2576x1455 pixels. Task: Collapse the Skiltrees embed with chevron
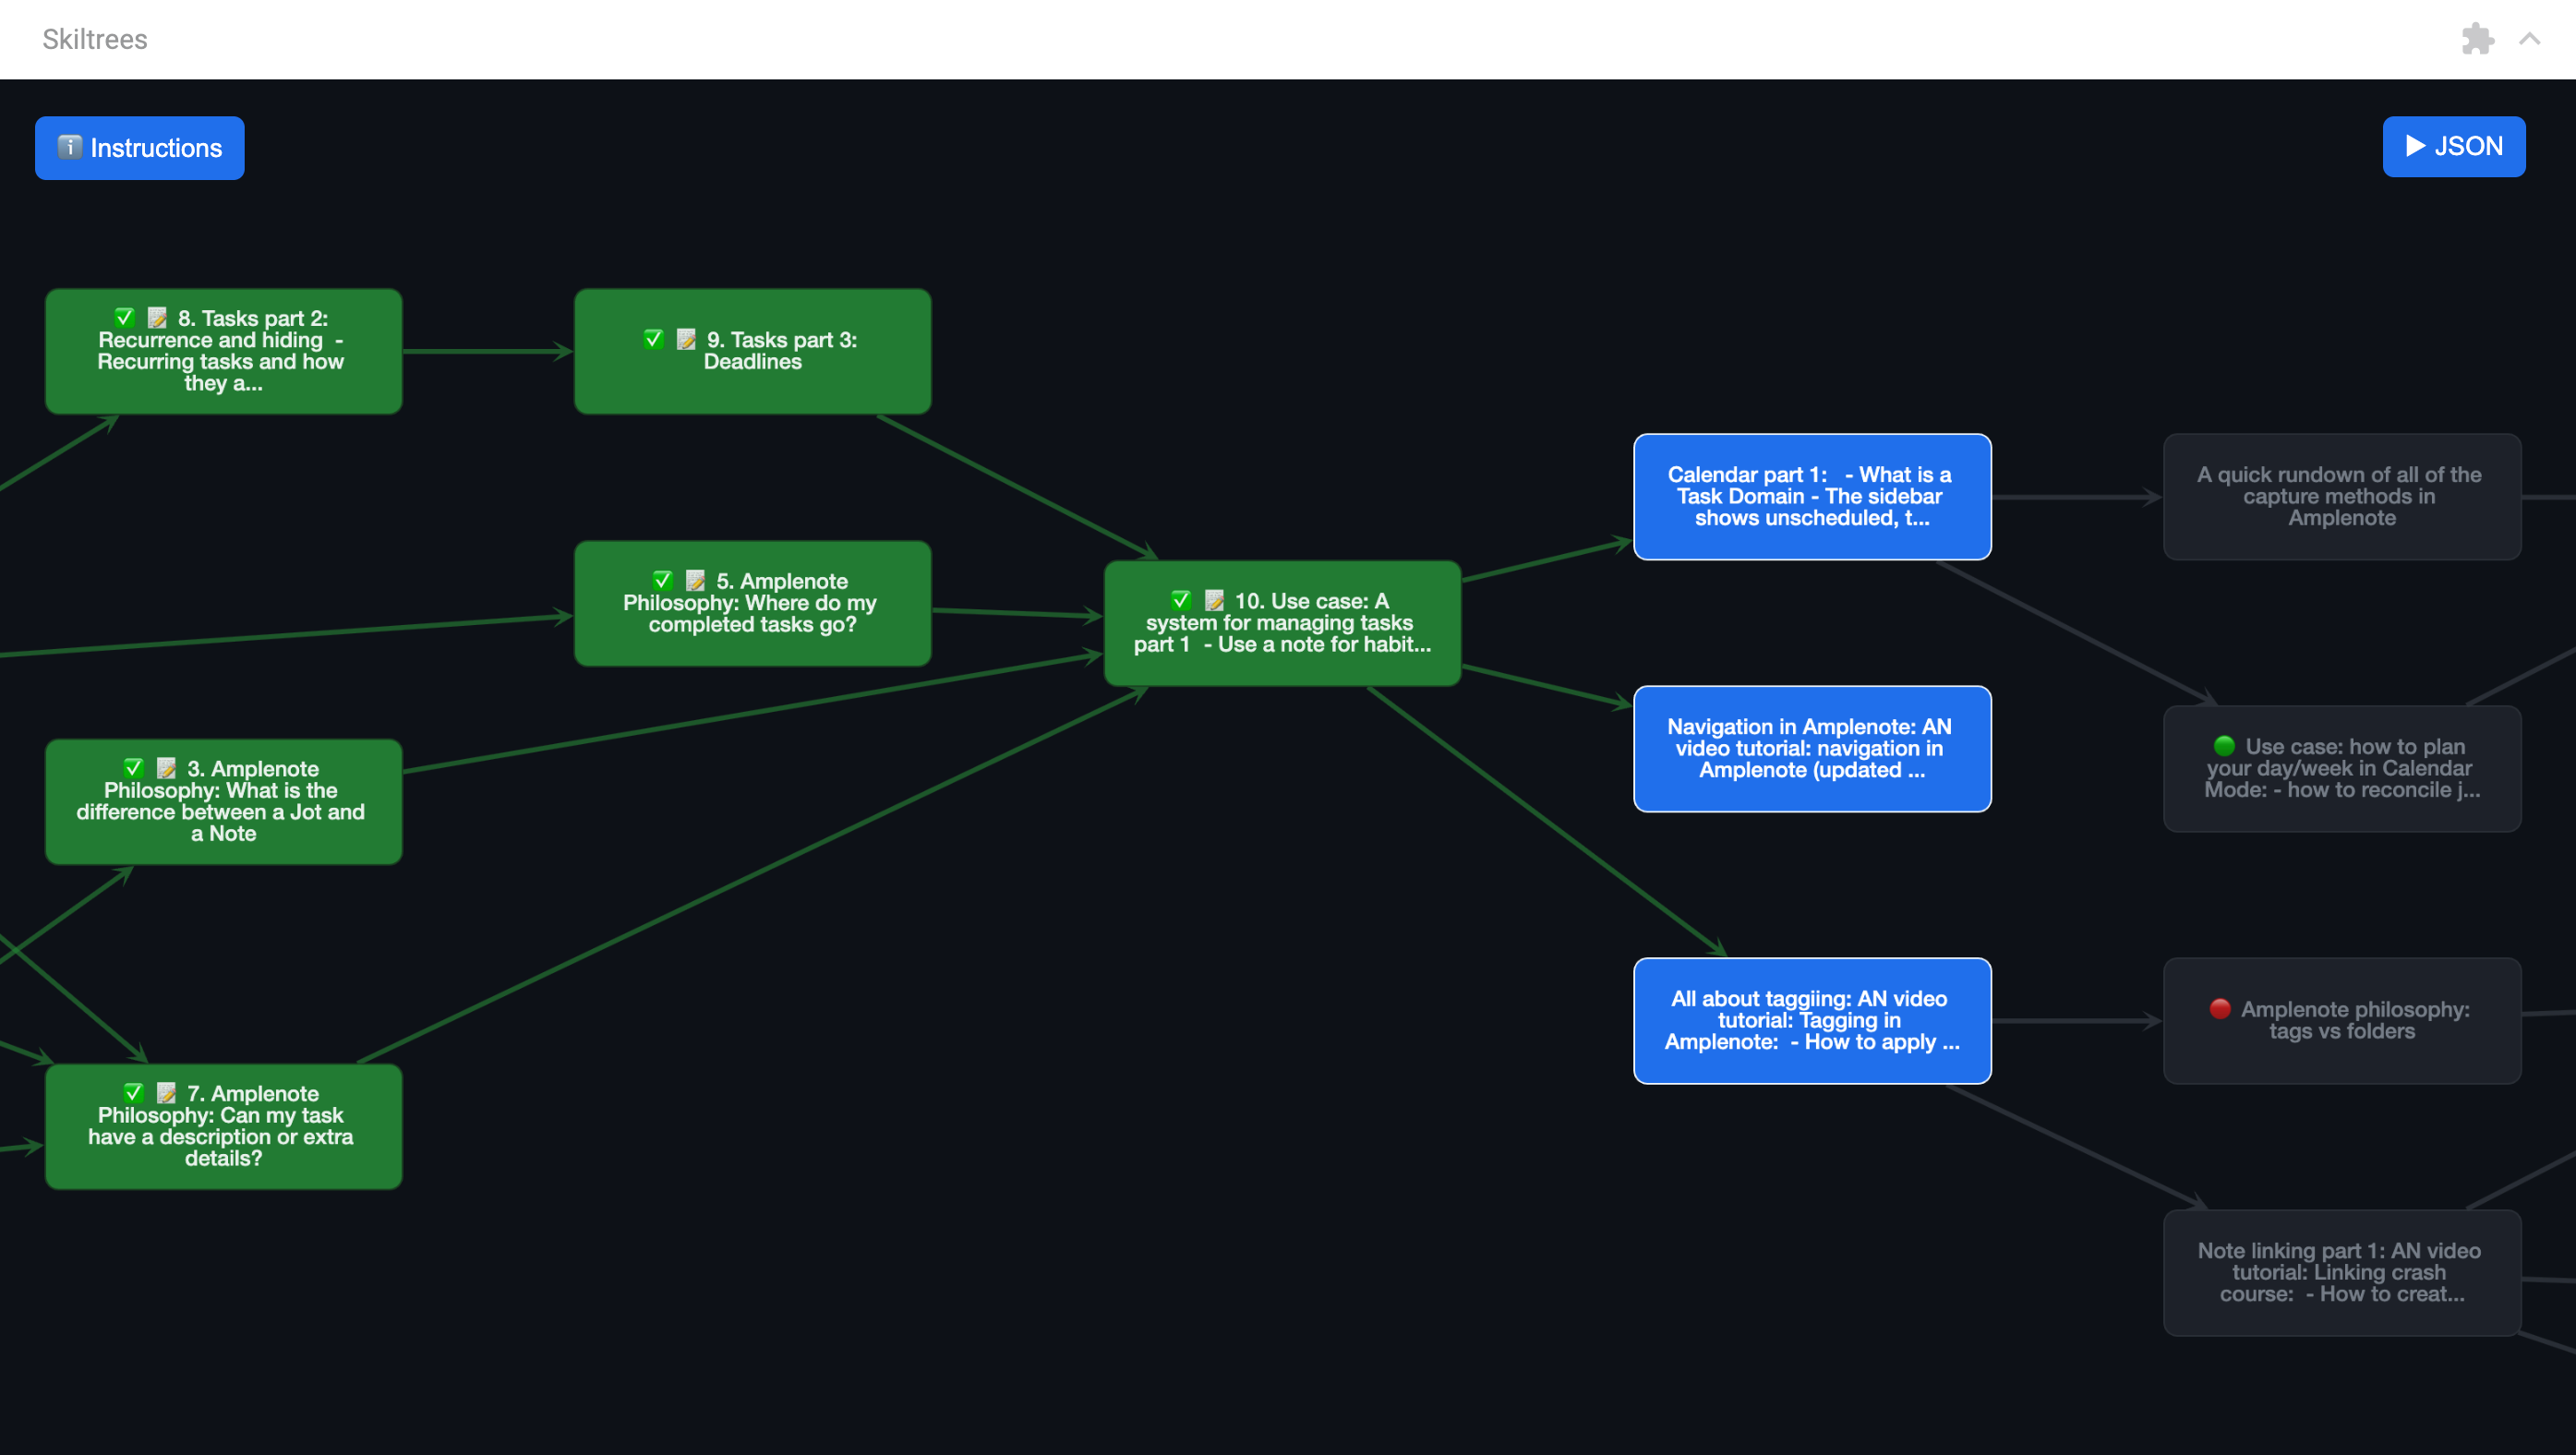(x=2529, y=39)
